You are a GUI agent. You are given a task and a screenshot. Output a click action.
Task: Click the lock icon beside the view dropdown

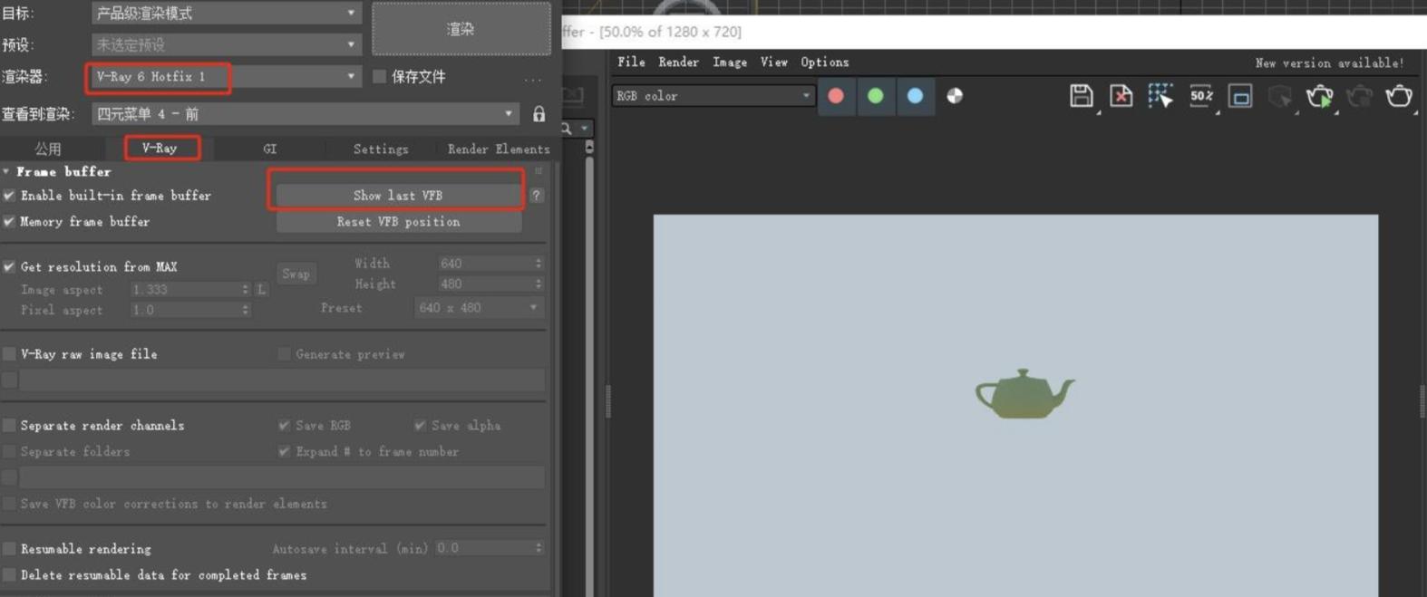(539, 114)
